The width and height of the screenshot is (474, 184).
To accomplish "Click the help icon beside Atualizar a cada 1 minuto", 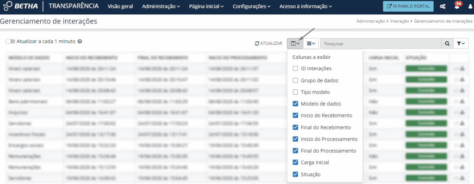I will (x=80, y=42).
